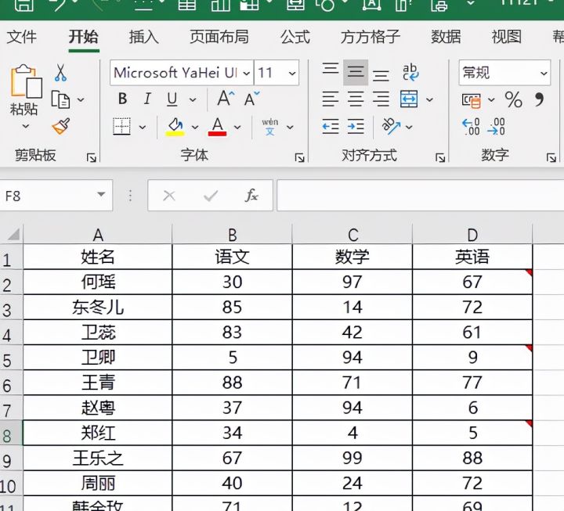Open 字体 dialog launcher
This screenshot has height=511, width=564.
point(299,157)
